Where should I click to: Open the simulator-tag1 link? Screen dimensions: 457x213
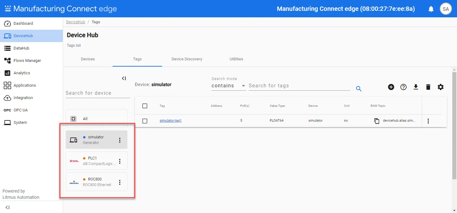[x=170, y=121]
